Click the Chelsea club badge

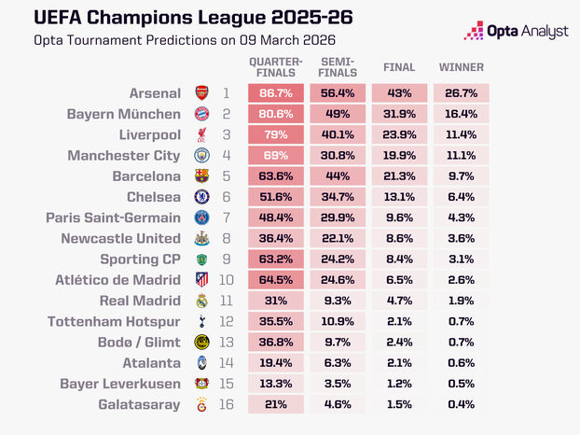coord(202,197)
